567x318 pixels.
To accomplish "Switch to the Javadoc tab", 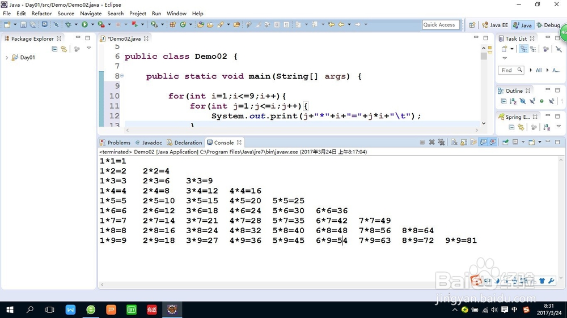I will 149,143.
